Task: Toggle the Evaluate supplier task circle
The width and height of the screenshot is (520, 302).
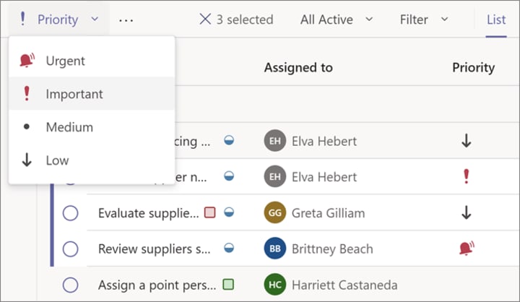Action: (70, 213)
